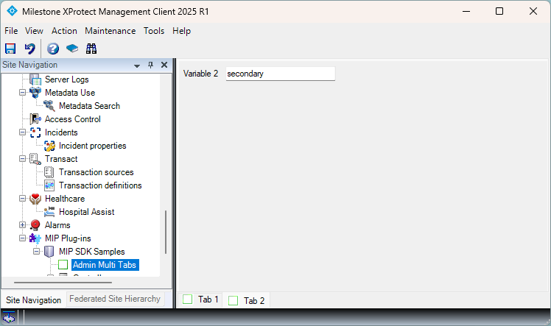
Task: Expand the Alarms tree node
Action: [22, 225]
